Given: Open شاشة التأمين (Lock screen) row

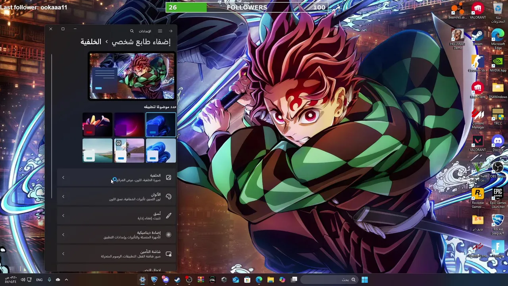Looking at the screenshot, I should tap(117, 254).
